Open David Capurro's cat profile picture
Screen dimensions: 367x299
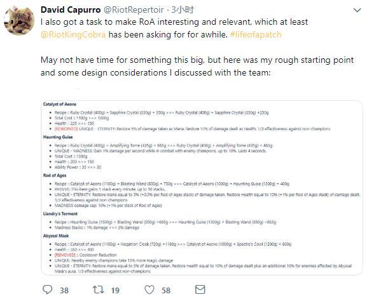pyautogui.click(x=19, y=20)
